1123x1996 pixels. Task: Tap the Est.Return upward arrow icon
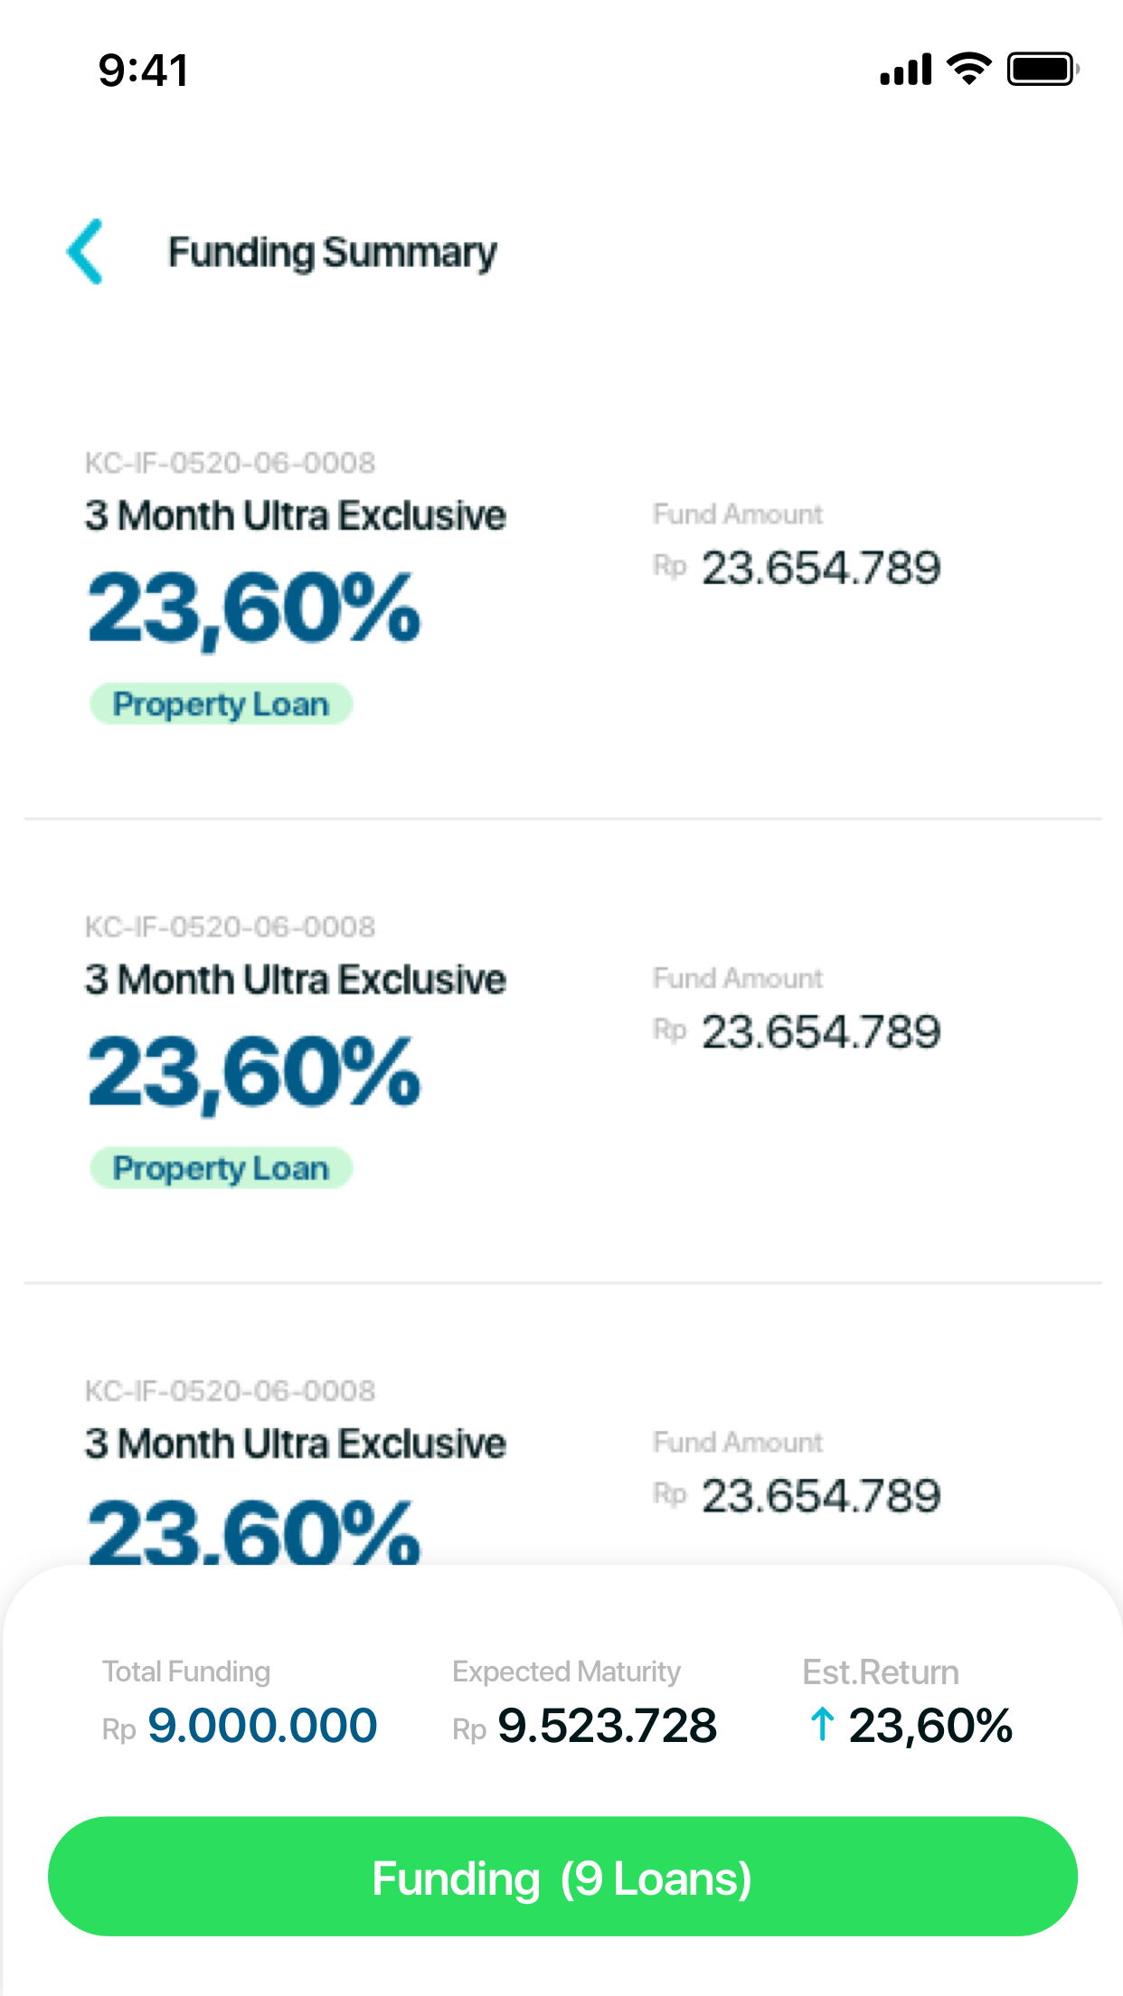click(x=821, y=1724)
